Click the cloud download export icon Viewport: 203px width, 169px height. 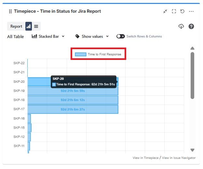coord(181,26)
